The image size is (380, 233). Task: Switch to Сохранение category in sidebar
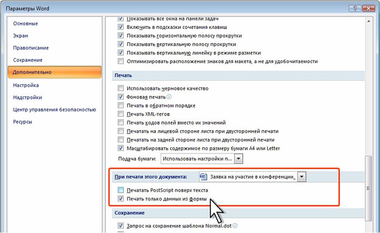pyautogui.click(x=28, y=60)
